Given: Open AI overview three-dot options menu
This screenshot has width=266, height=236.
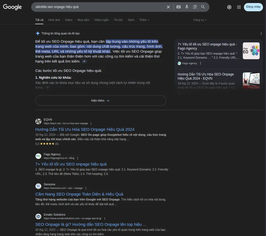Looking at the screenshot, I should [x=261, y=34].
